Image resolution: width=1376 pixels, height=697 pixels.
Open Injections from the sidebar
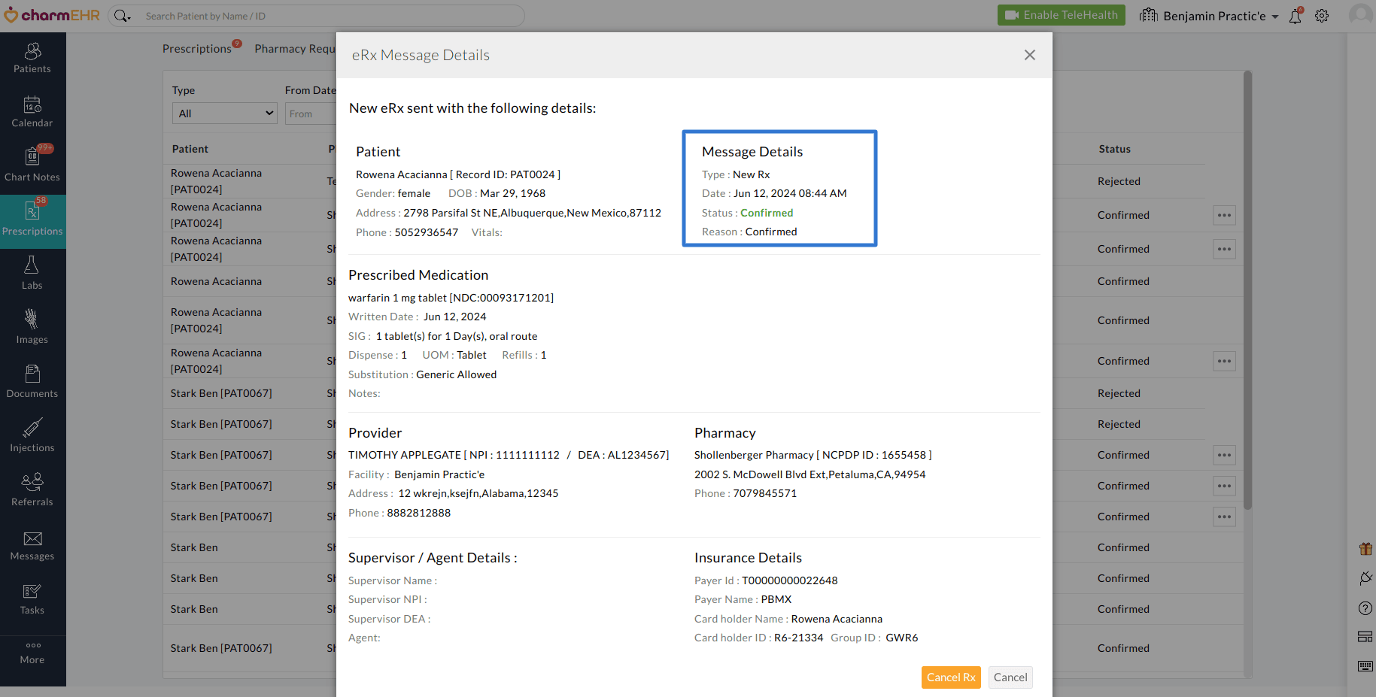(x=32, y=436)
